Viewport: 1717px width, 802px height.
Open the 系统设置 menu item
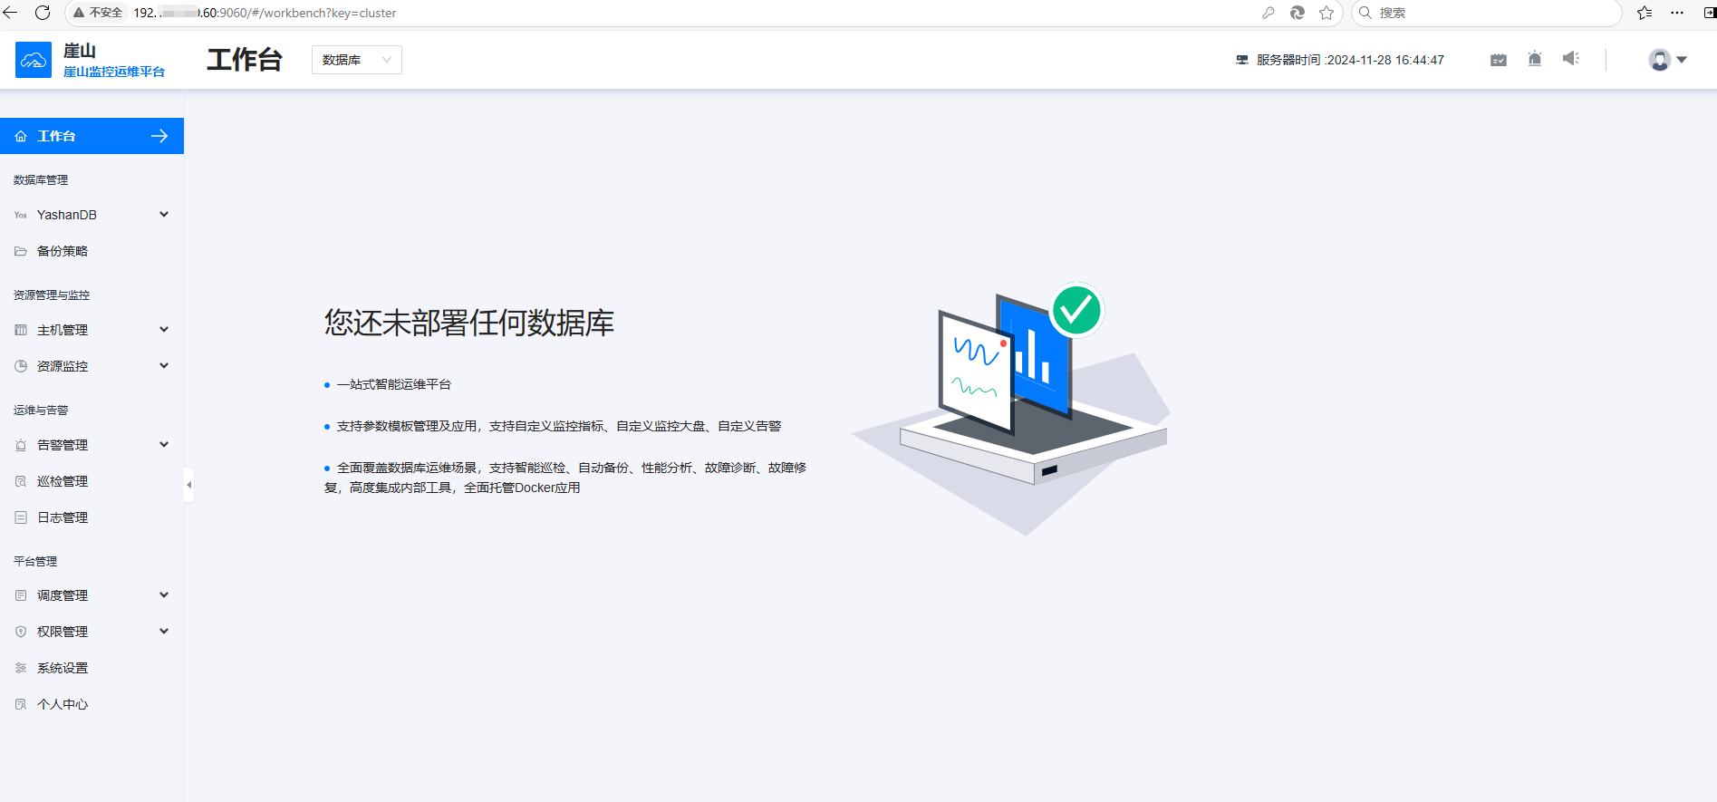point(92,668)
